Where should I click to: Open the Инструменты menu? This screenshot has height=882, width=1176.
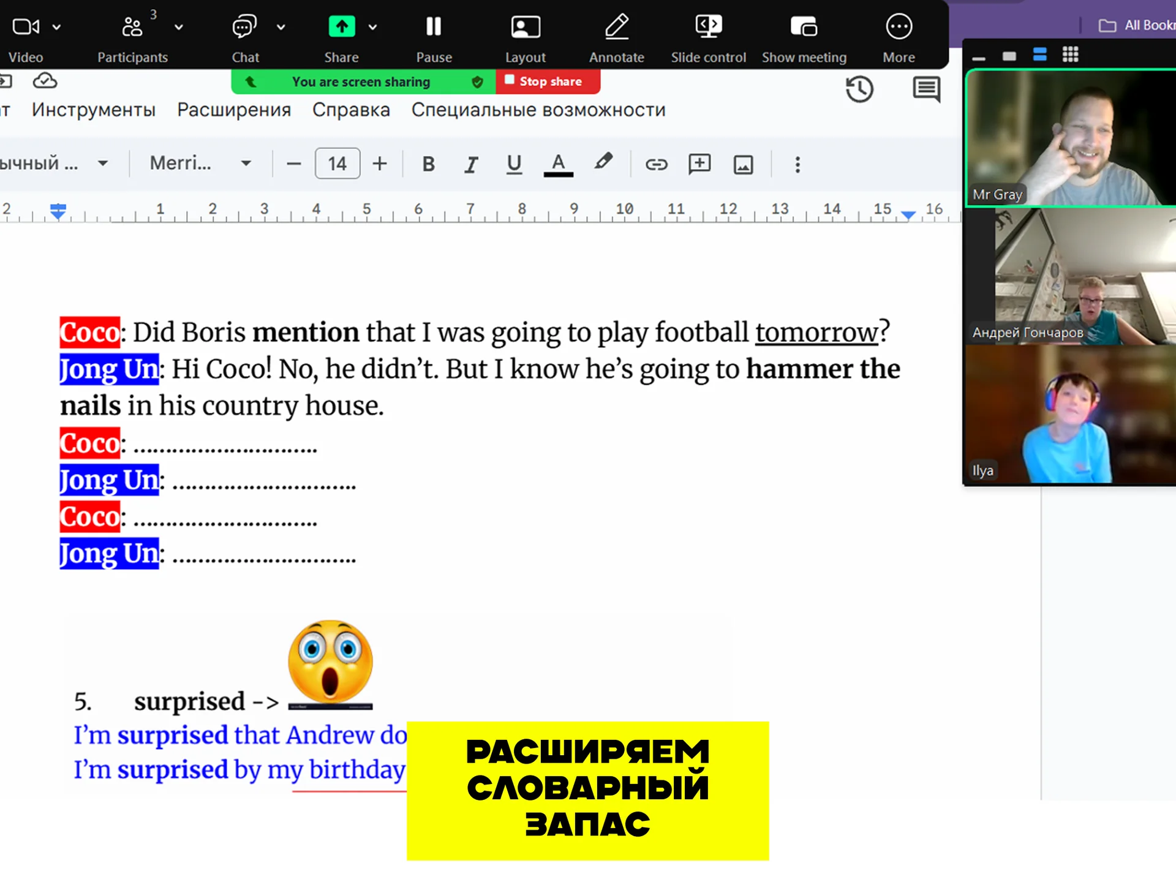pyautogui.click(x=94, y=110)
